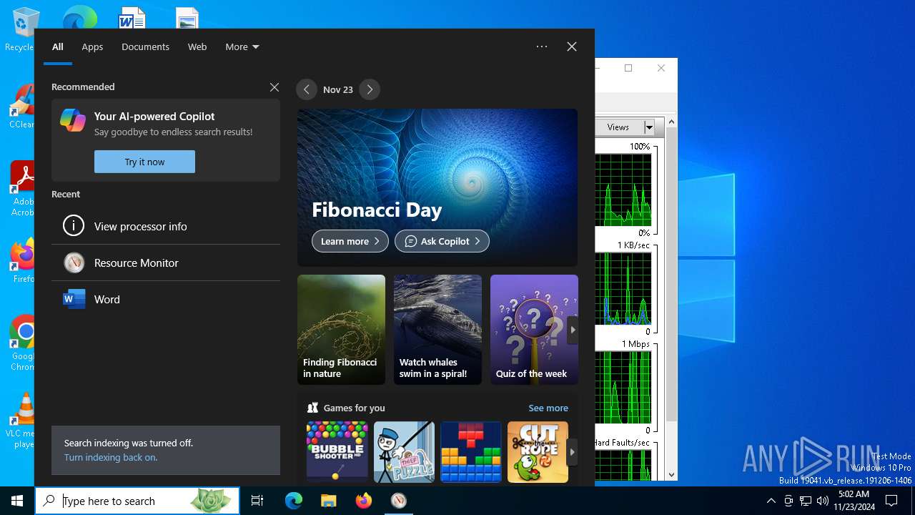
Task: Open File Explorer from the taskbar
Action: pyautogui.click(x=328, y=501)
